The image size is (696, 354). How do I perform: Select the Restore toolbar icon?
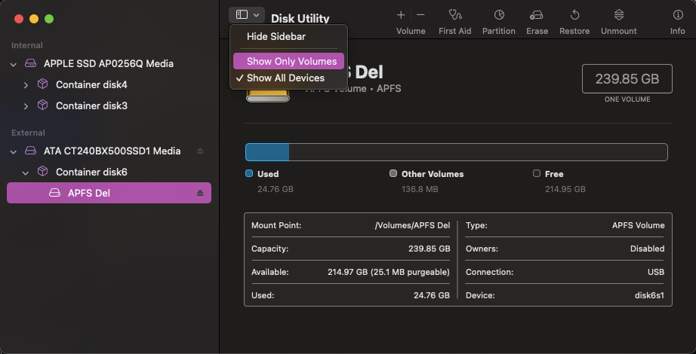(x=574, y=15)
